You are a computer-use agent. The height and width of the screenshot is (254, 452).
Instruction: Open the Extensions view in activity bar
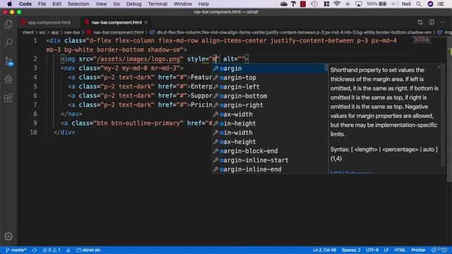[8, 98]
